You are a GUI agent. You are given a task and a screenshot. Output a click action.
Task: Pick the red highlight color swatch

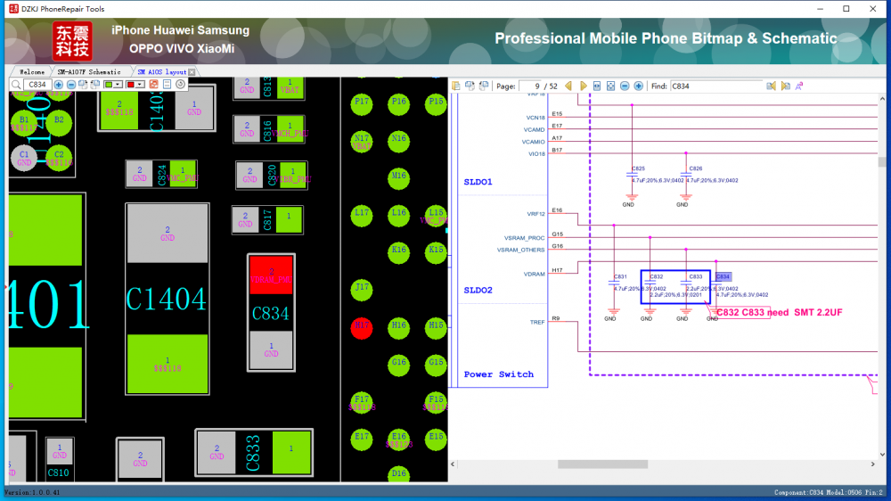(x=131, y=85)
